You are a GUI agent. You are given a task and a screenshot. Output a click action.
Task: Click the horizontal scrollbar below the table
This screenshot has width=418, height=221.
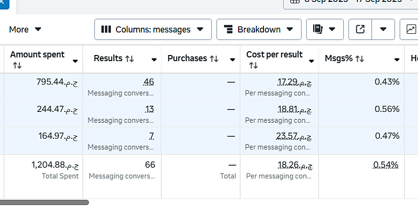(44, 202)
